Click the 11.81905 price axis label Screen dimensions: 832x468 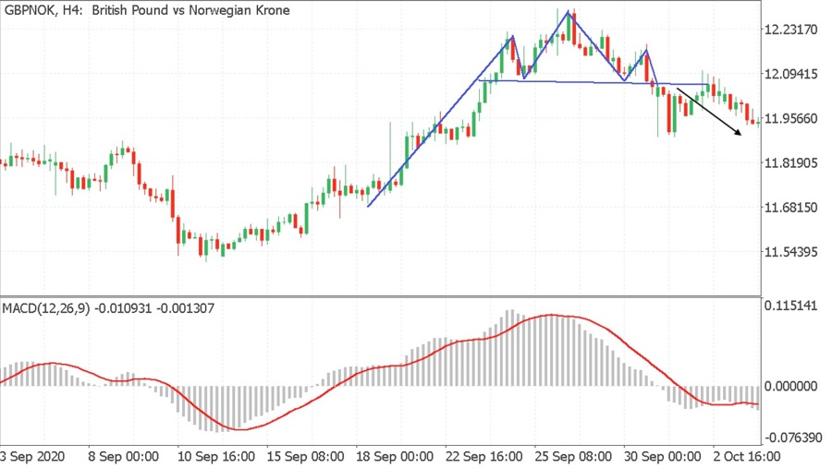(x=793, y=162)
